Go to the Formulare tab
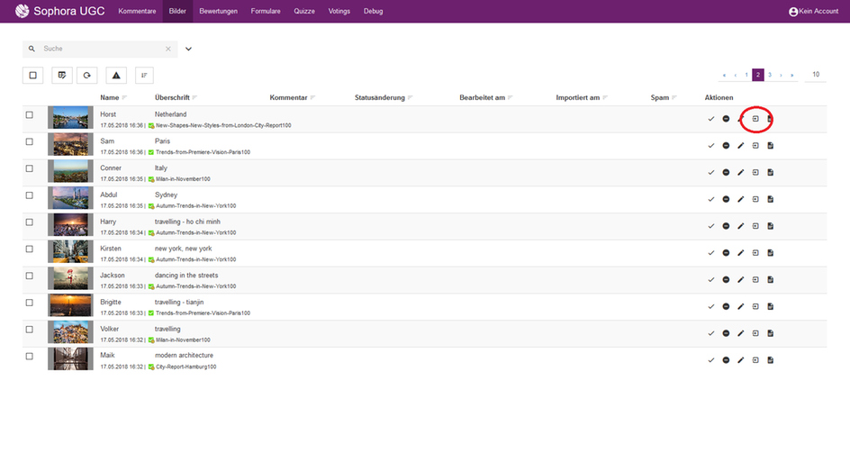Screen dimensions: 850x462 266,12
